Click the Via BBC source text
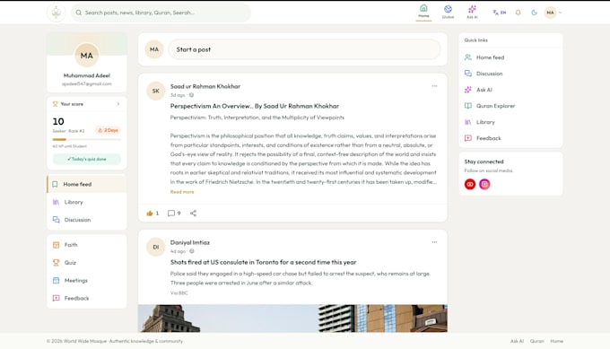The image size is (610, 349). [x=179, y=293]
